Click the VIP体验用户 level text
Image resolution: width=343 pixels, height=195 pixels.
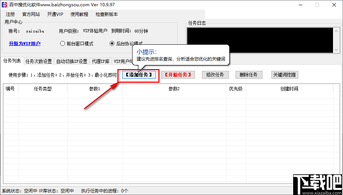[95, 31]
